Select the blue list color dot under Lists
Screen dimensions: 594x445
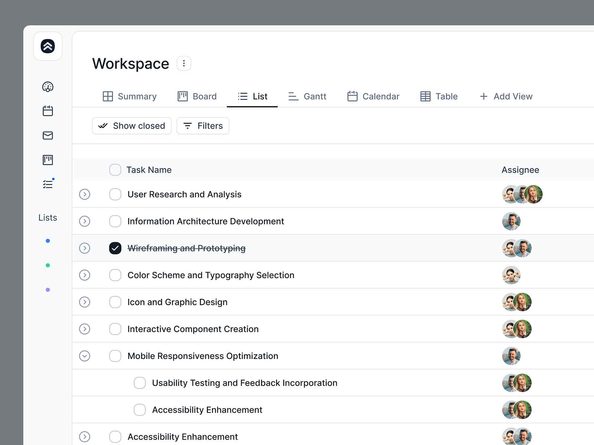pyautogui.click(x=48, y=241)
